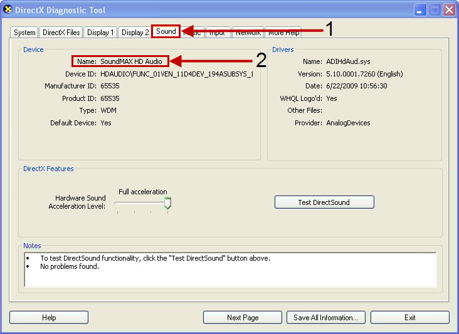Switch to the More Help tab
459x334 pixels.
(283, 33)
